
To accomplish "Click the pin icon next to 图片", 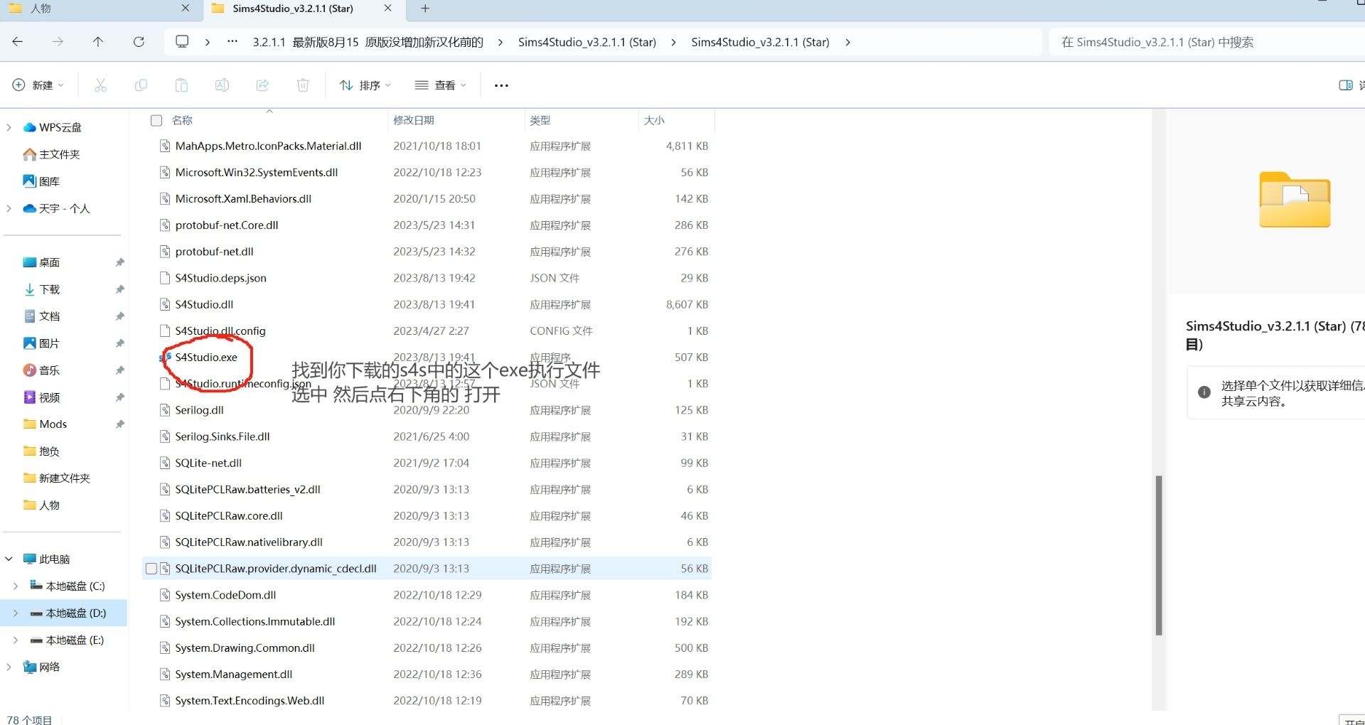I will point(119,343).
